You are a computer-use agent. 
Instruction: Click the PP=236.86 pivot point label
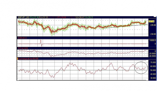click(x=62, y=17)
